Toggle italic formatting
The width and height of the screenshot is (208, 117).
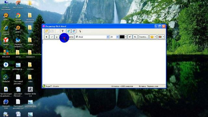pos(52,37)
